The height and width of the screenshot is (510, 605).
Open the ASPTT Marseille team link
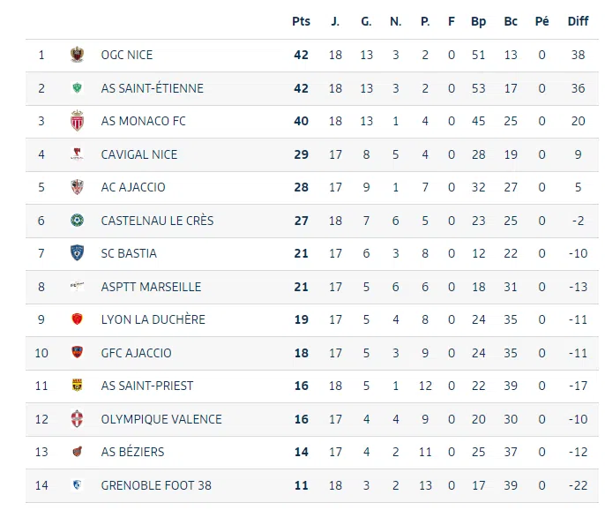click(x=151, y=287)
